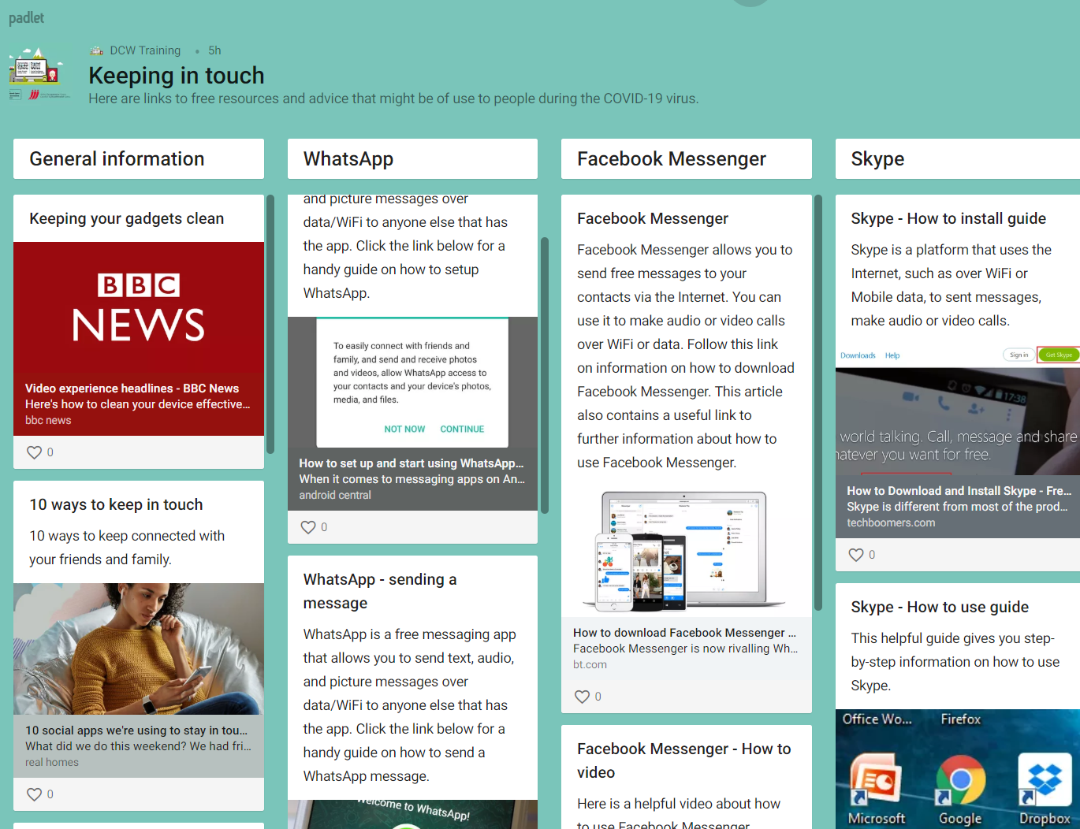Like the Skype How to install guide post
This screenshot has height=829, width=1080.
[856, 555]
